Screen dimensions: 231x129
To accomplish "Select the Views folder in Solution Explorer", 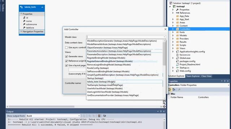I will click(182, 48).
